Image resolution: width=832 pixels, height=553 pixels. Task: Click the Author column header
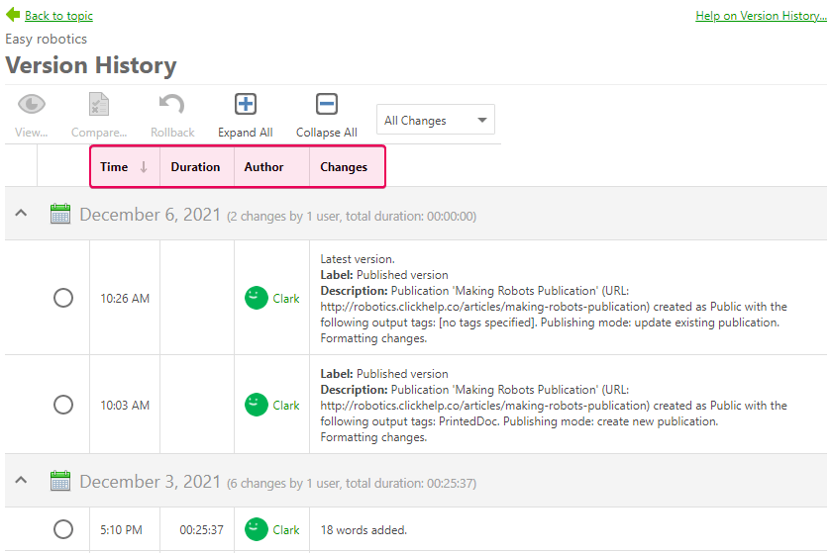[264, 167]
